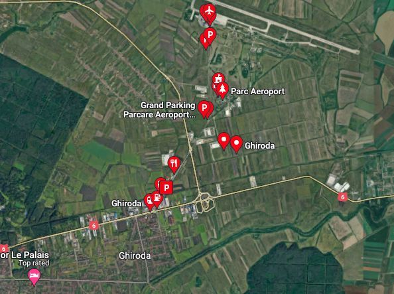Select the leftmost gas station pin

click(x=149, y=202)
